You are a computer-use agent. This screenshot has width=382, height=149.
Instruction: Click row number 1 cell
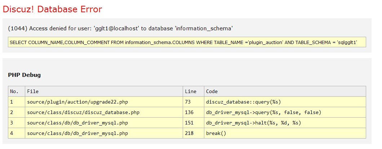[17, 102]
